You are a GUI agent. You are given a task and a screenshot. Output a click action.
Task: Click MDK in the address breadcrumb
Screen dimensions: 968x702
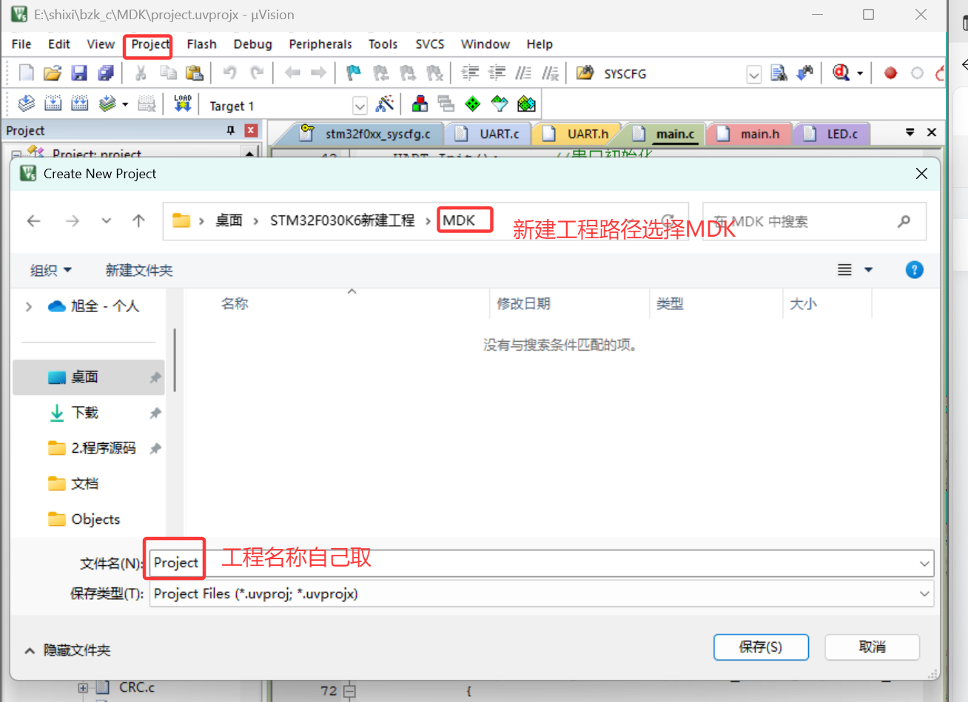pos(459,220)
